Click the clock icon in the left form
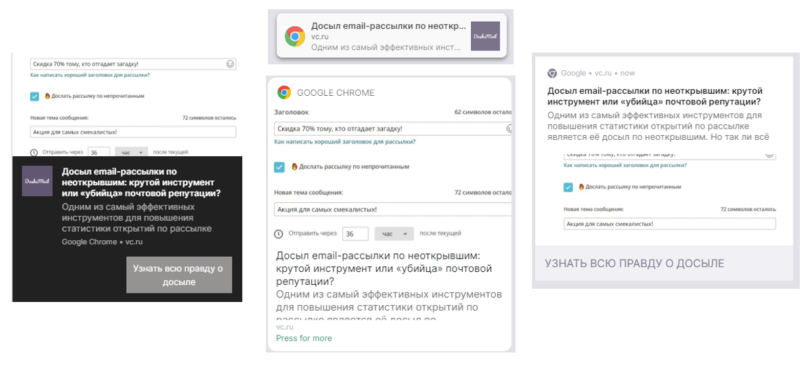The width and height of the screenshot is (811, 365). pyautogui.click(x=33, y=152)
